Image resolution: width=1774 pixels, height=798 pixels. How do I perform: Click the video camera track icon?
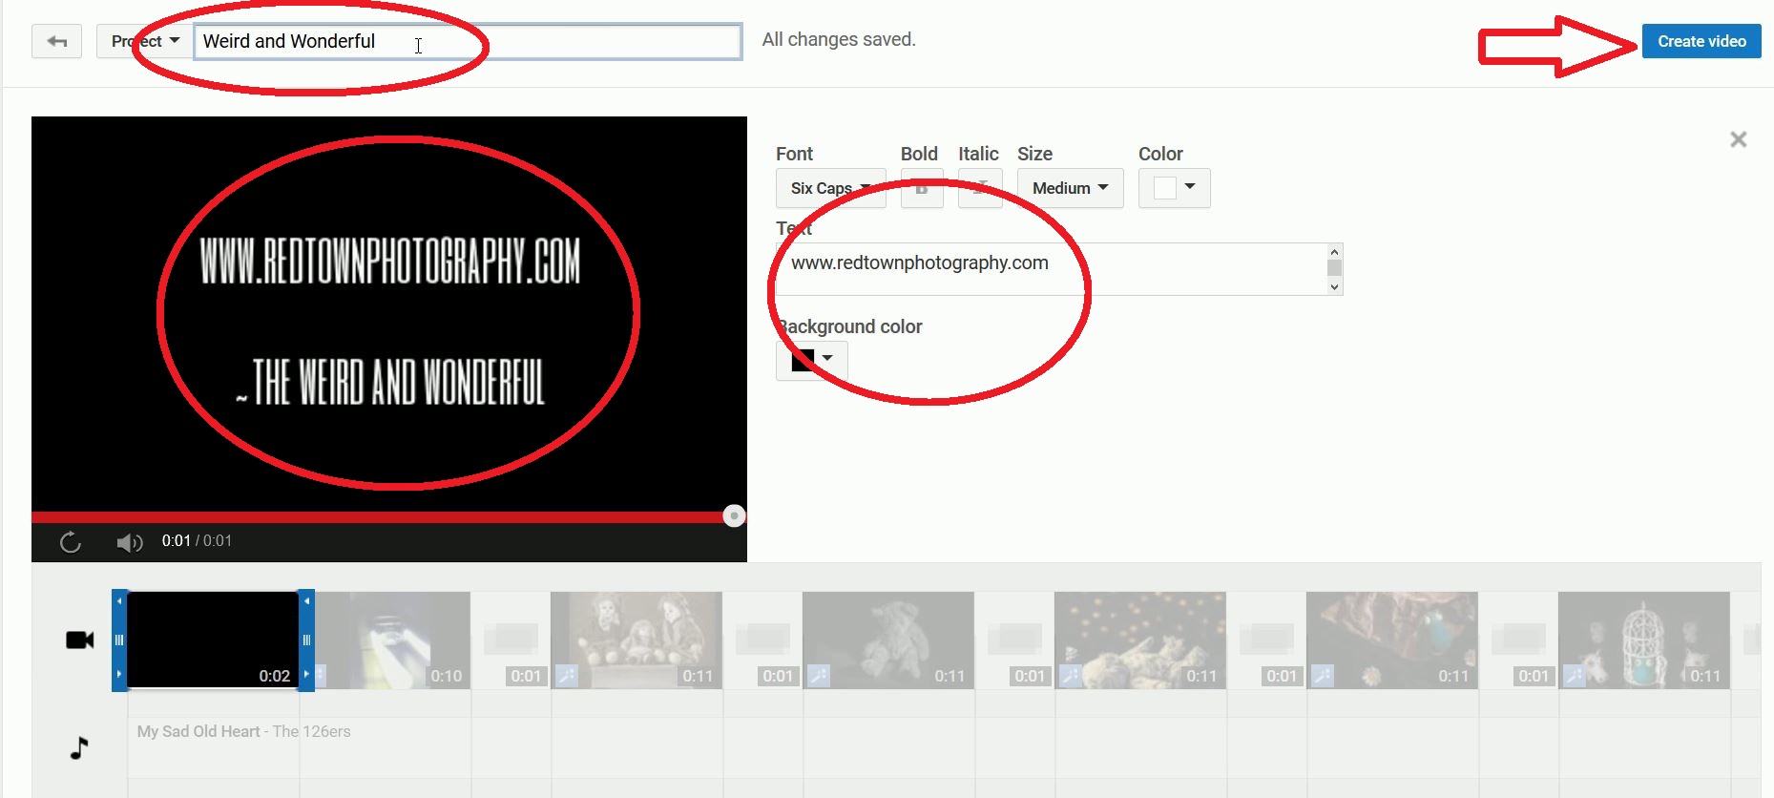click(79, 640)
